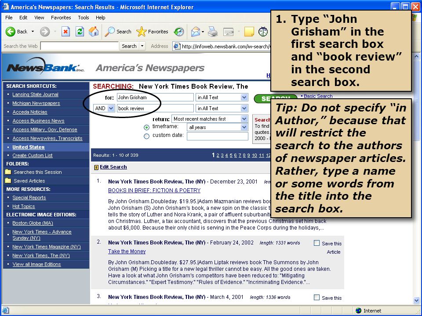The height and width of the screenshot is (316, 422).
Task: Open second 'in All Text' dropdown
Action: (244, 108)
